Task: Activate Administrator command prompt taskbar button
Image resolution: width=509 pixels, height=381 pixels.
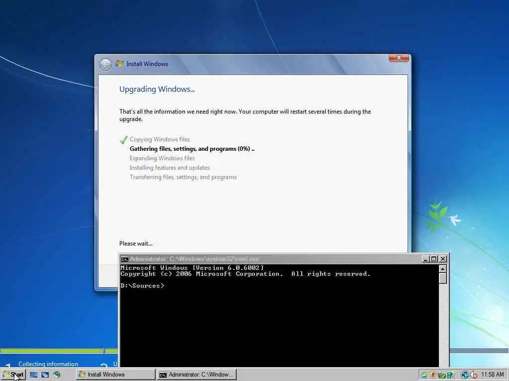Action: pos(197,375)
